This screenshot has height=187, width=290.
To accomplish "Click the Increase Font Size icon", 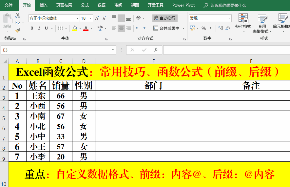I will point(97,18).
